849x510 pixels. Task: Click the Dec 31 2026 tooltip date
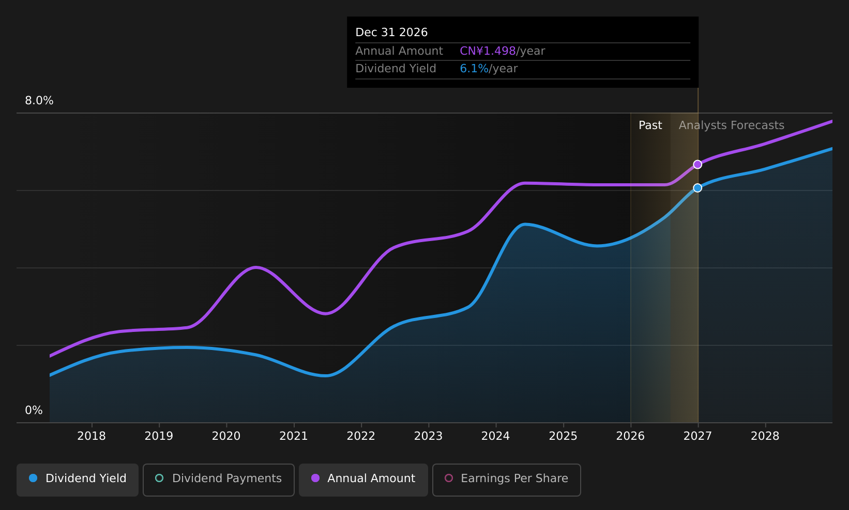pos(391,33)
